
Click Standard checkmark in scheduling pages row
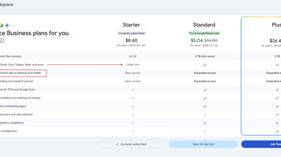(205, 106)
